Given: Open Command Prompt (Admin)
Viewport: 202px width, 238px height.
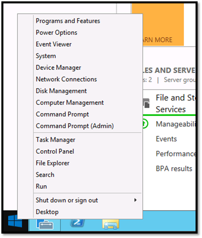Looking at the screenshot, I should (75, 126).
